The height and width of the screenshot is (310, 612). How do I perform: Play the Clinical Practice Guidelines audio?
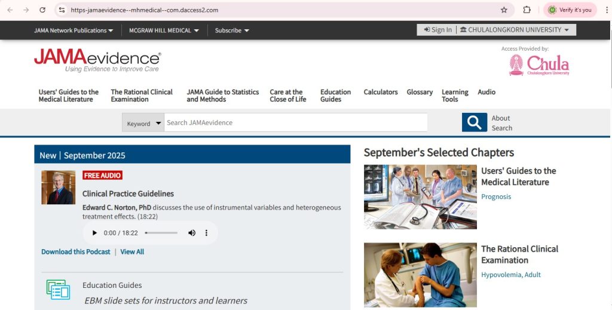(x=94, y=233)
